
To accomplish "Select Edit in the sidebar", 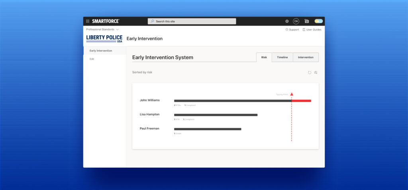I will (x=92, y=59).
